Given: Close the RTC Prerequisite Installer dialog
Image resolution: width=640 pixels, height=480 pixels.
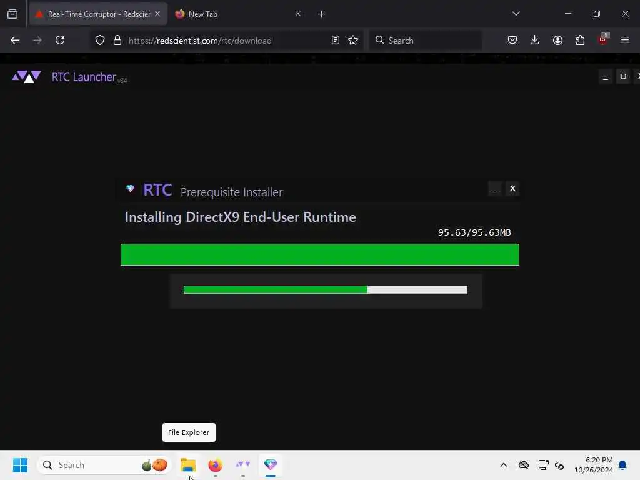Looking at the screenshot, I should [x=512, y=189].
